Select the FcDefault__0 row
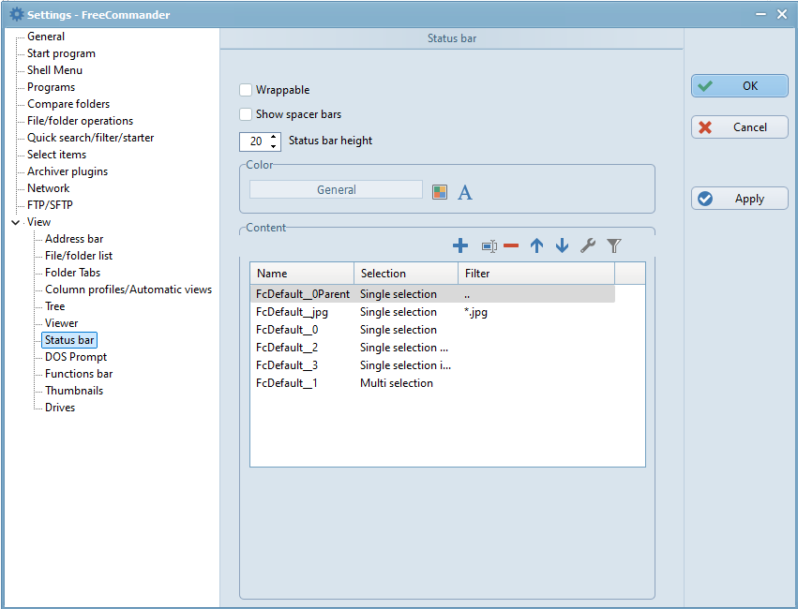The width and height of the screenshot is (798, 609). [432, 330]
